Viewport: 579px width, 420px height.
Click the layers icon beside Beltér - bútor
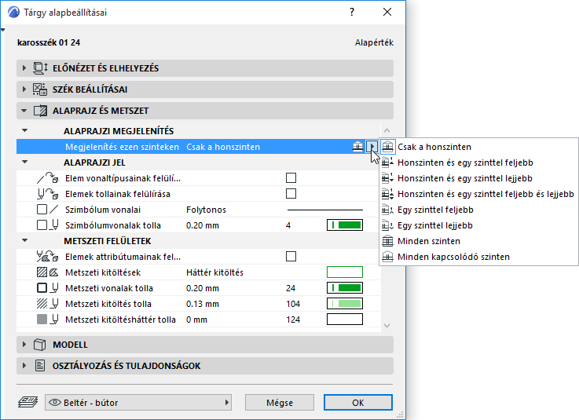pos(28,402)
